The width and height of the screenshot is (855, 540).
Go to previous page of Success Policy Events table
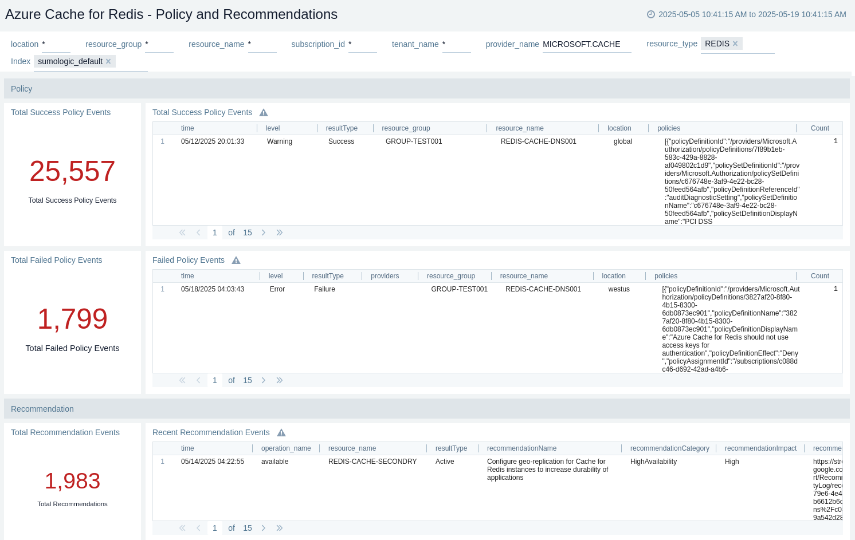click(198, 232)
